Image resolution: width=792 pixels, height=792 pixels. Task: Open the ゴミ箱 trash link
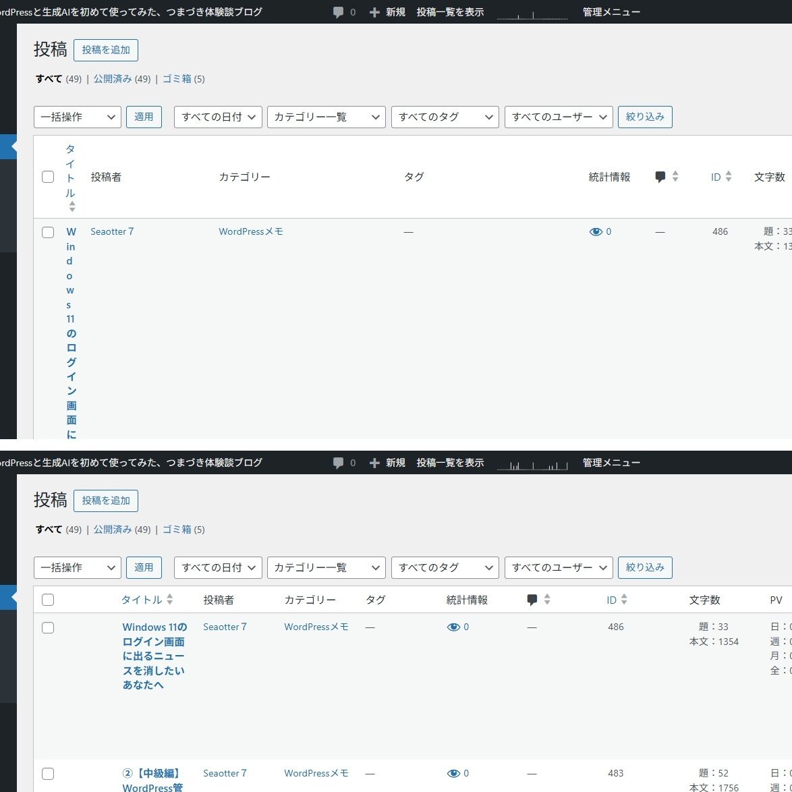(177, 530)
